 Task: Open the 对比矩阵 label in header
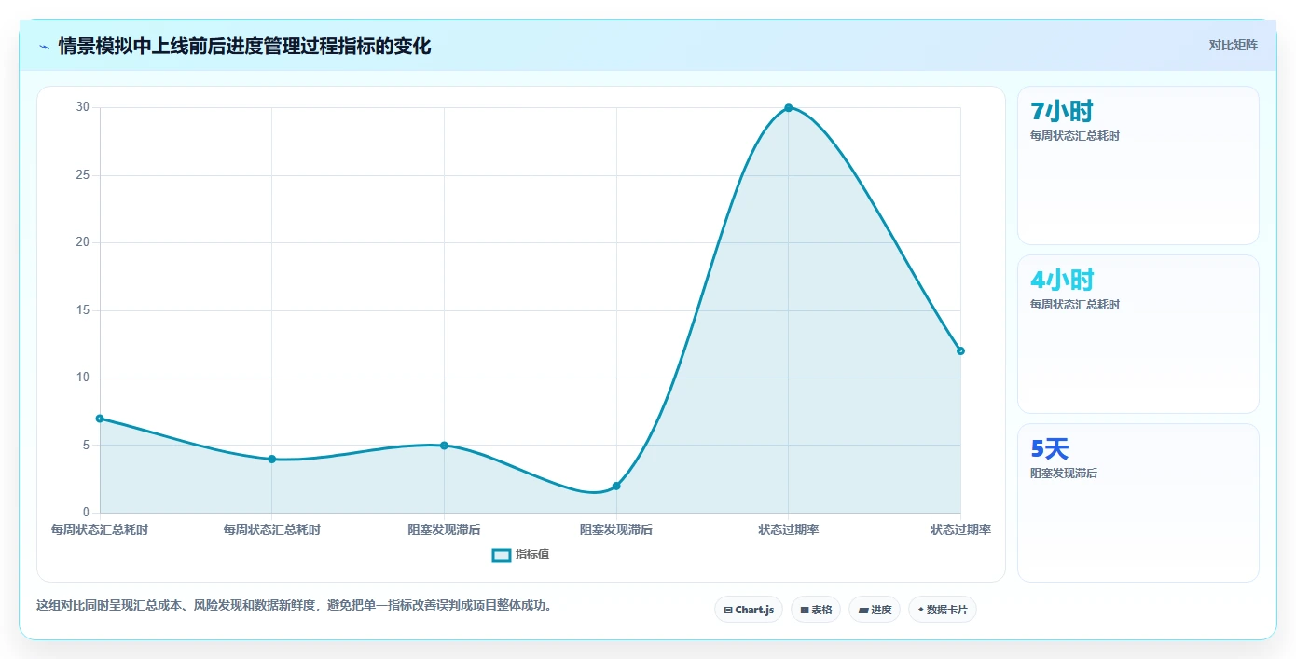(x=1233, y=45)
